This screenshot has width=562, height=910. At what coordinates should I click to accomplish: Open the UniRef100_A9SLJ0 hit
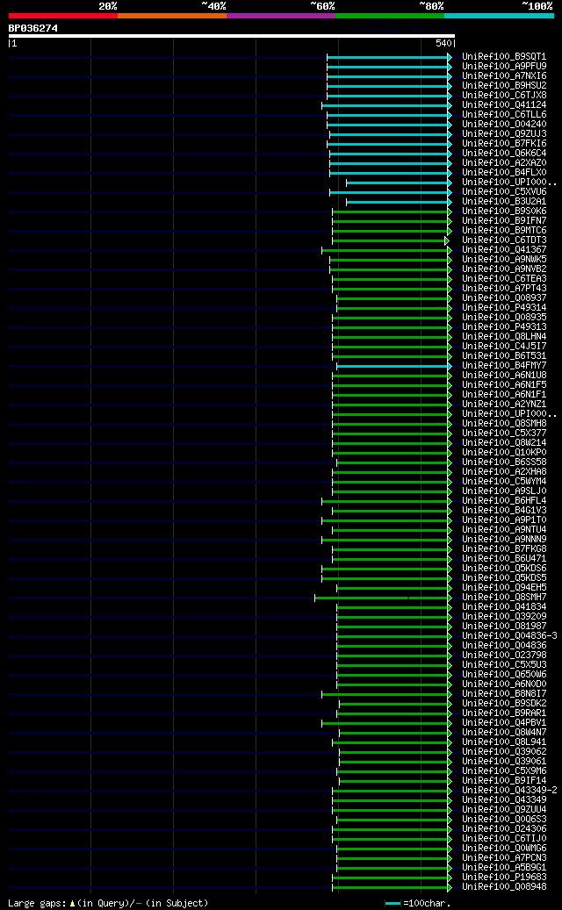[x=504, y=491]
